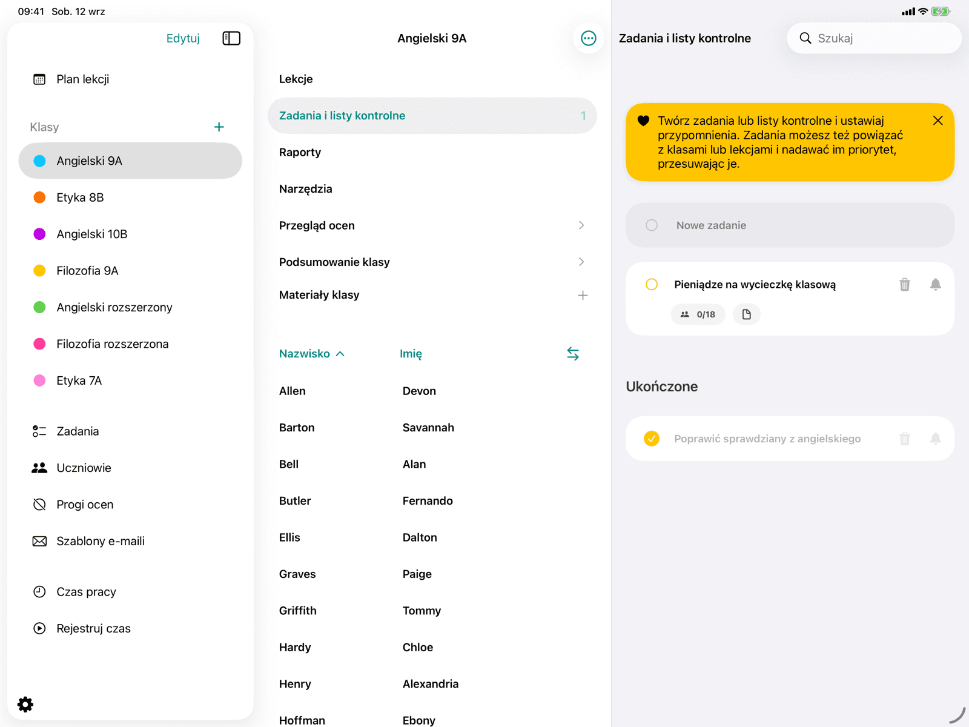Toggle the sidebar panel icon

[x=231, y=38]
